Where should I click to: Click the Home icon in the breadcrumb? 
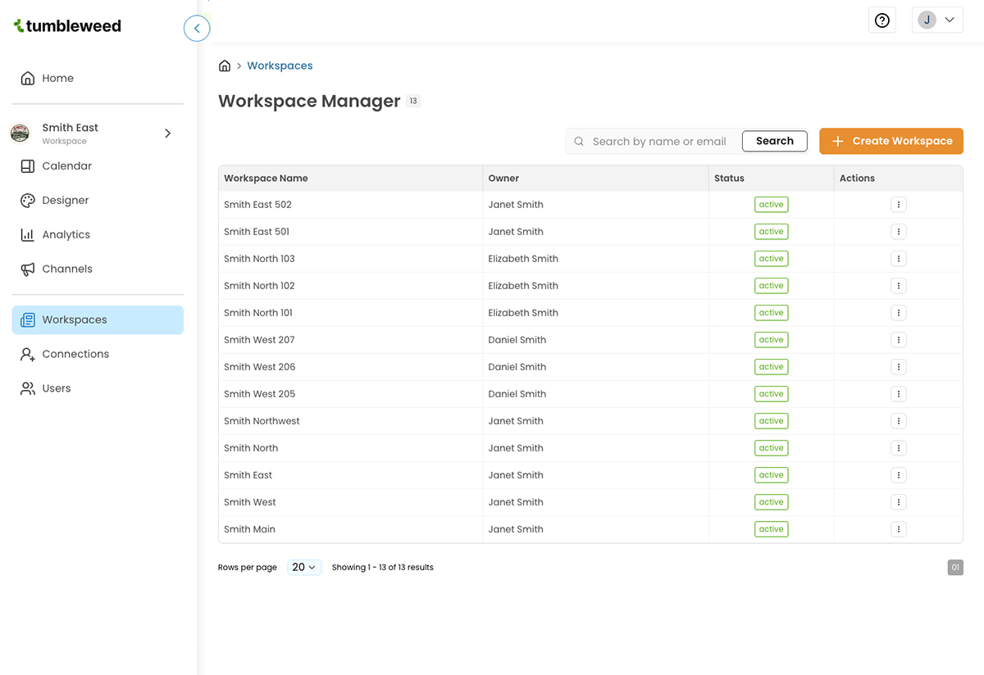pos(225,65)
